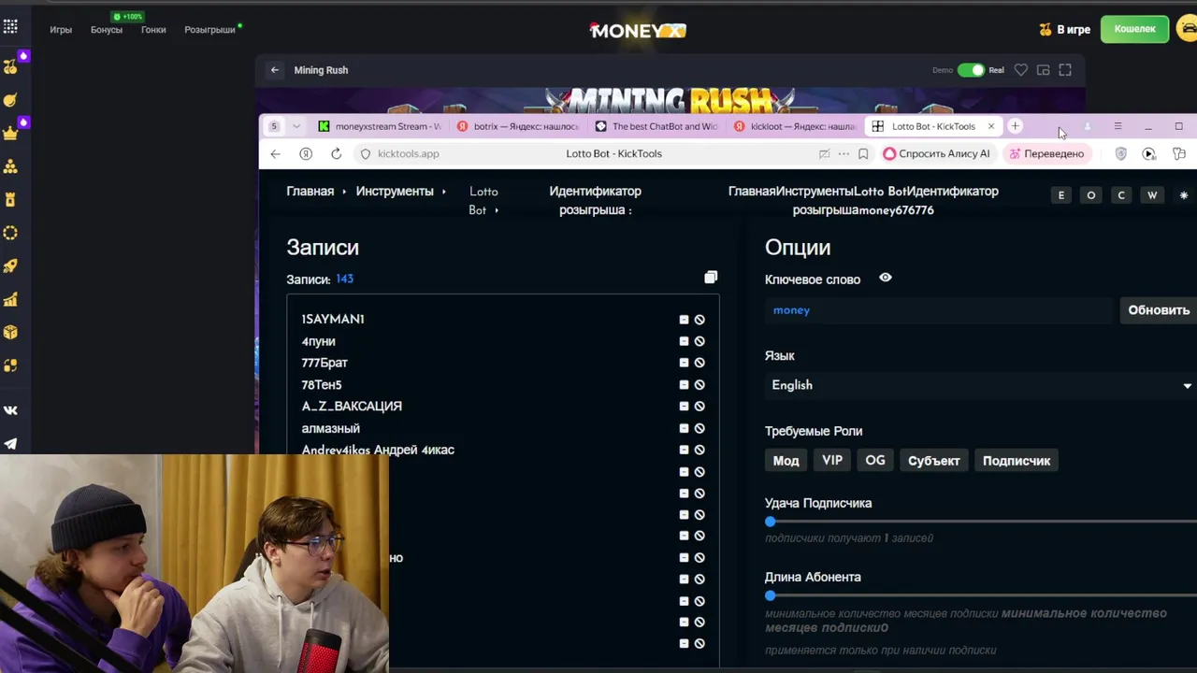Click the browser back arrow
The height and width of the screenshot is (673, 1197).
coord(275,154)
